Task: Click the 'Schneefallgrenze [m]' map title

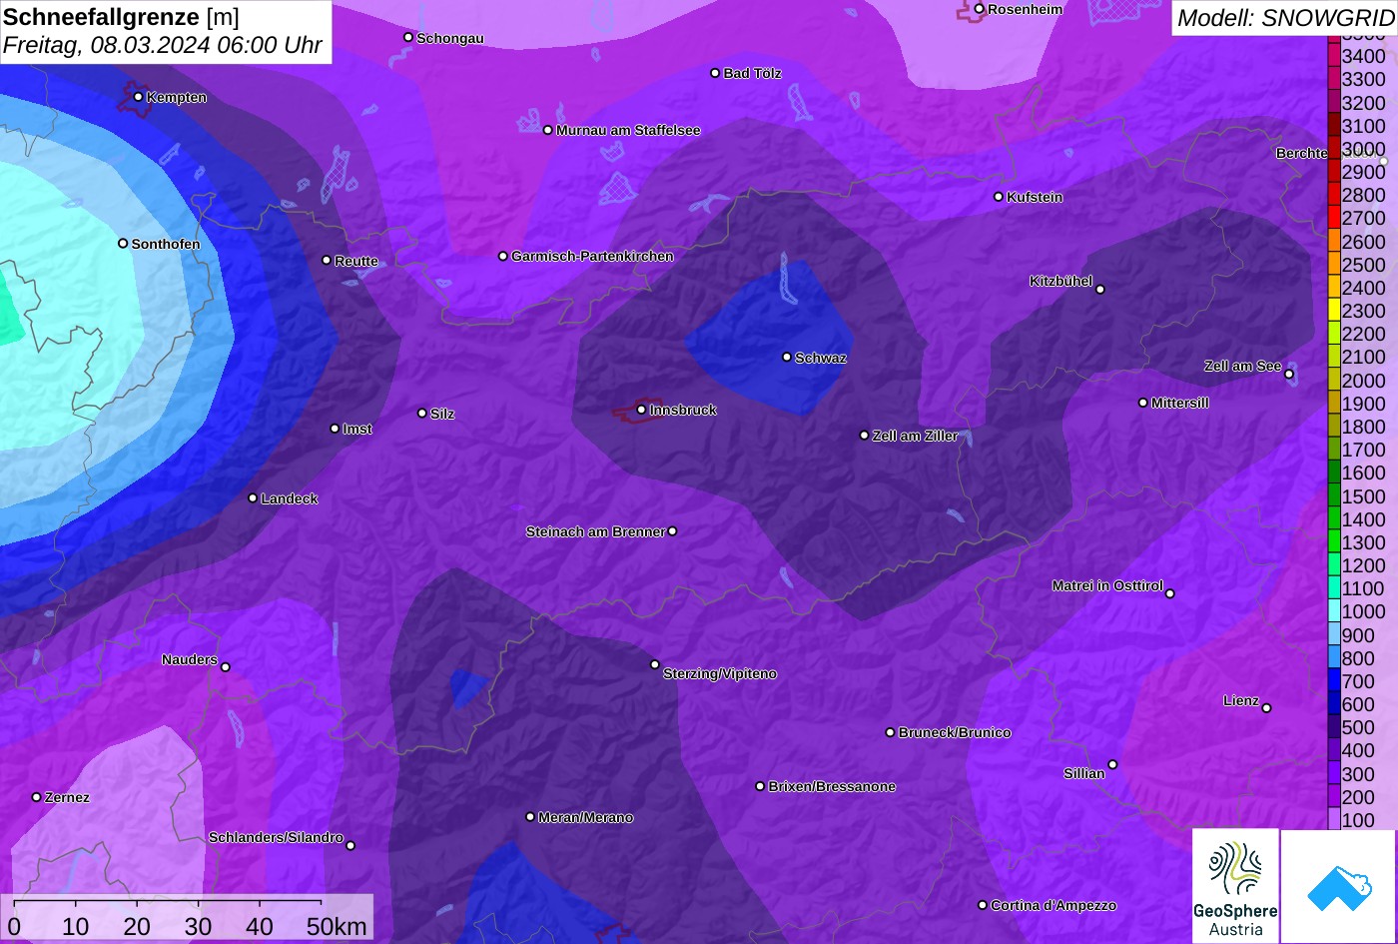Action: pos(122,17)
